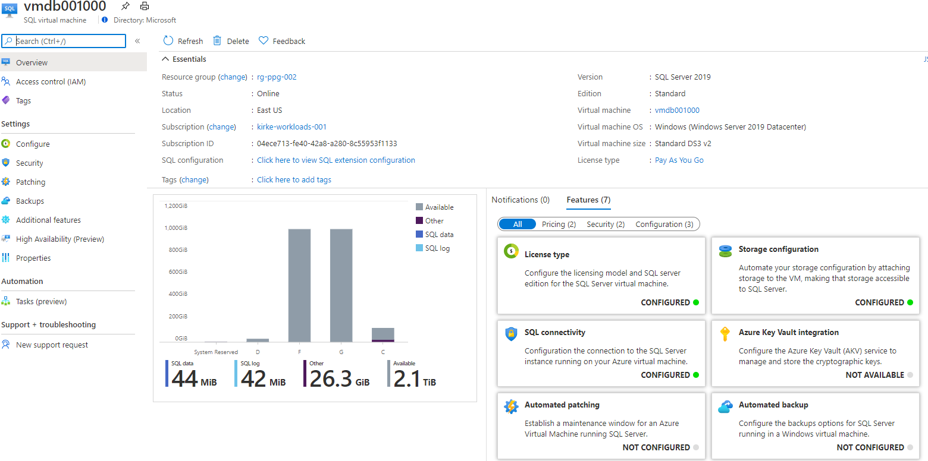Pin vmdb001000 to dashboard

coord(125,6)
